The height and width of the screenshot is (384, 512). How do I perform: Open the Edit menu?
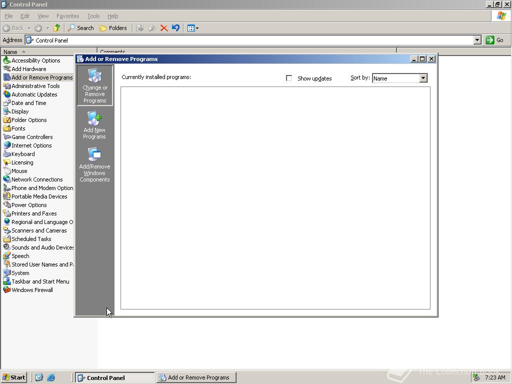[x=25, y=16]
